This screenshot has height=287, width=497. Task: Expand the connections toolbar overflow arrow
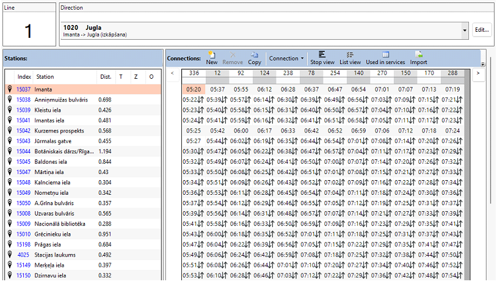(x=483, y=64)
